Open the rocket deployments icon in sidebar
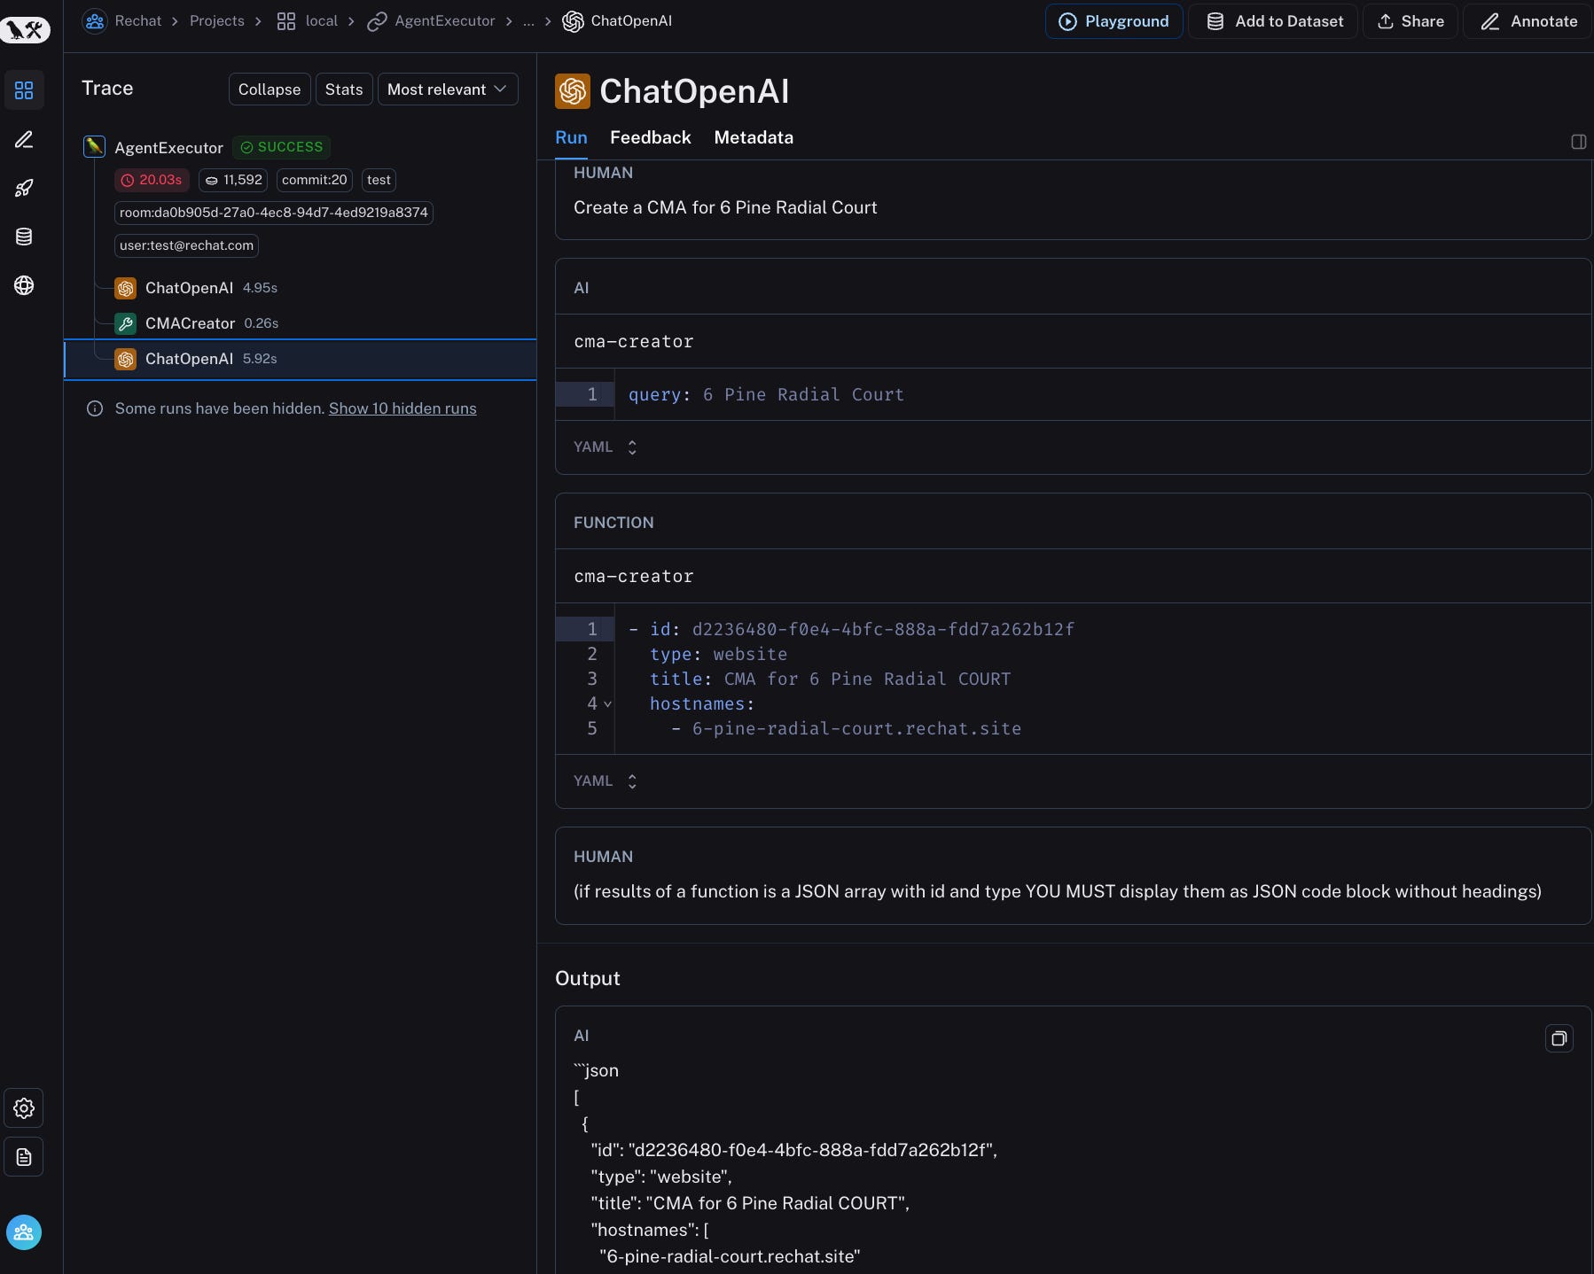Viewport: 1594px width, 1274px height. [x=24, y=188]
